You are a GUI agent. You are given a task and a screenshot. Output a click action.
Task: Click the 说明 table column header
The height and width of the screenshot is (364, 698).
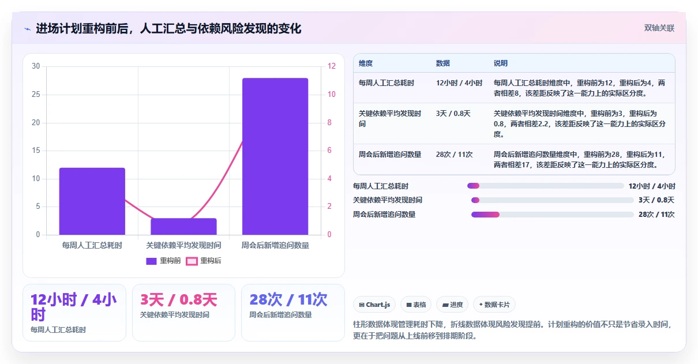[x=501, y=63]
